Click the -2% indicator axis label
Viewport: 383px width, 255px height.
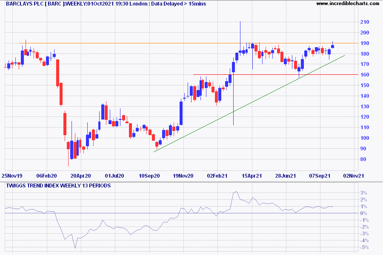(x=364, y=227)
